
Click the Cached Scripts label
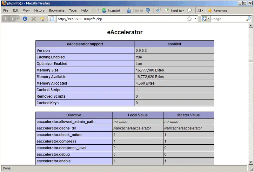pos(50,90)
